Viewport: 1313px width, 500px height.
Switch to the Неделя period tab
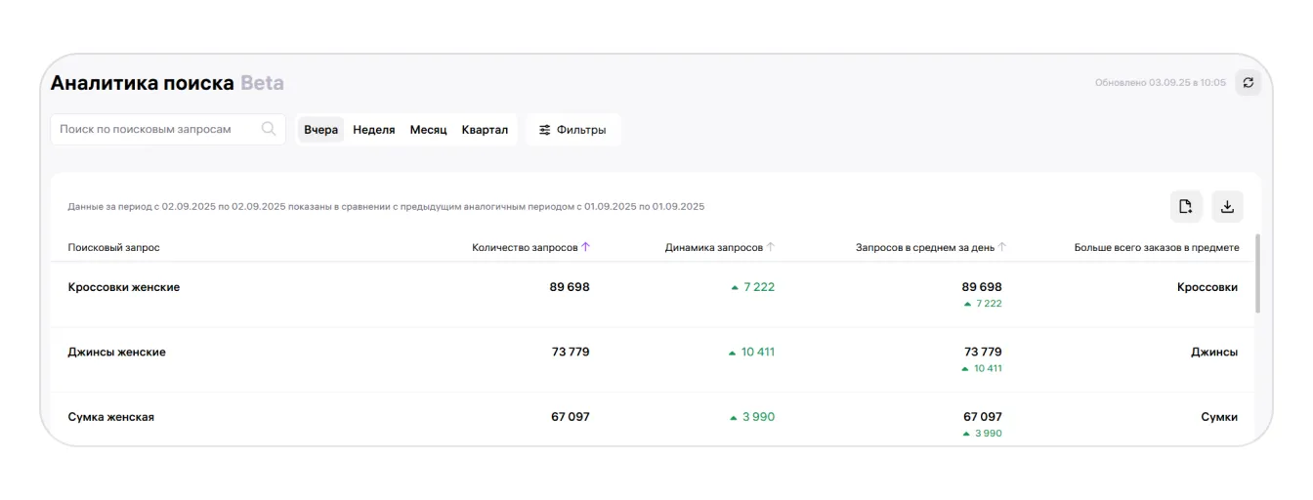(374, 130)
